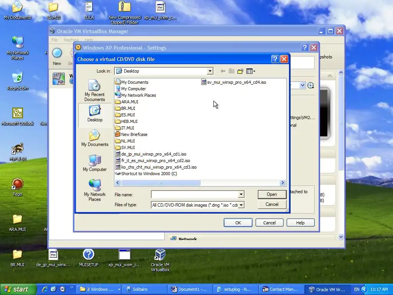This screenshot has width=393, height=295.
Task: Click the Microsoft Outlook desktop icon
Action: [17, 116]
